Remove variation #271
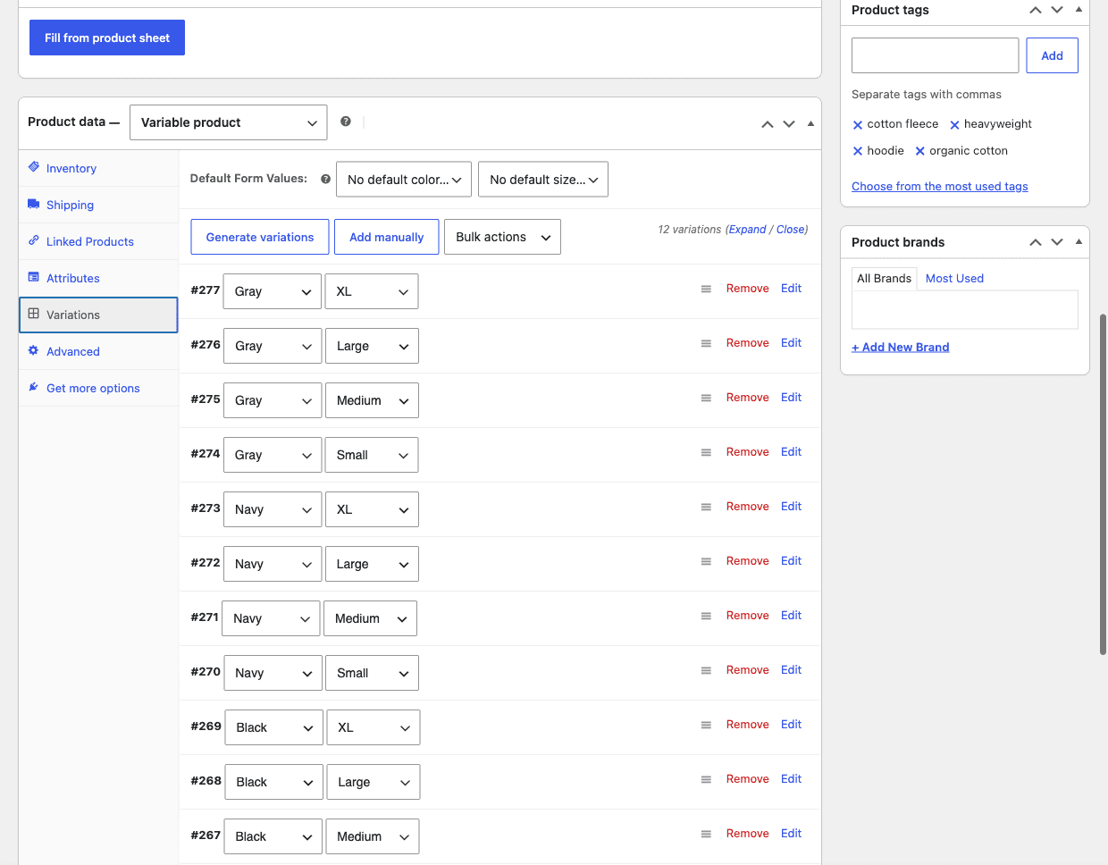The image size is (1108, 865). [x=747, y=616]
